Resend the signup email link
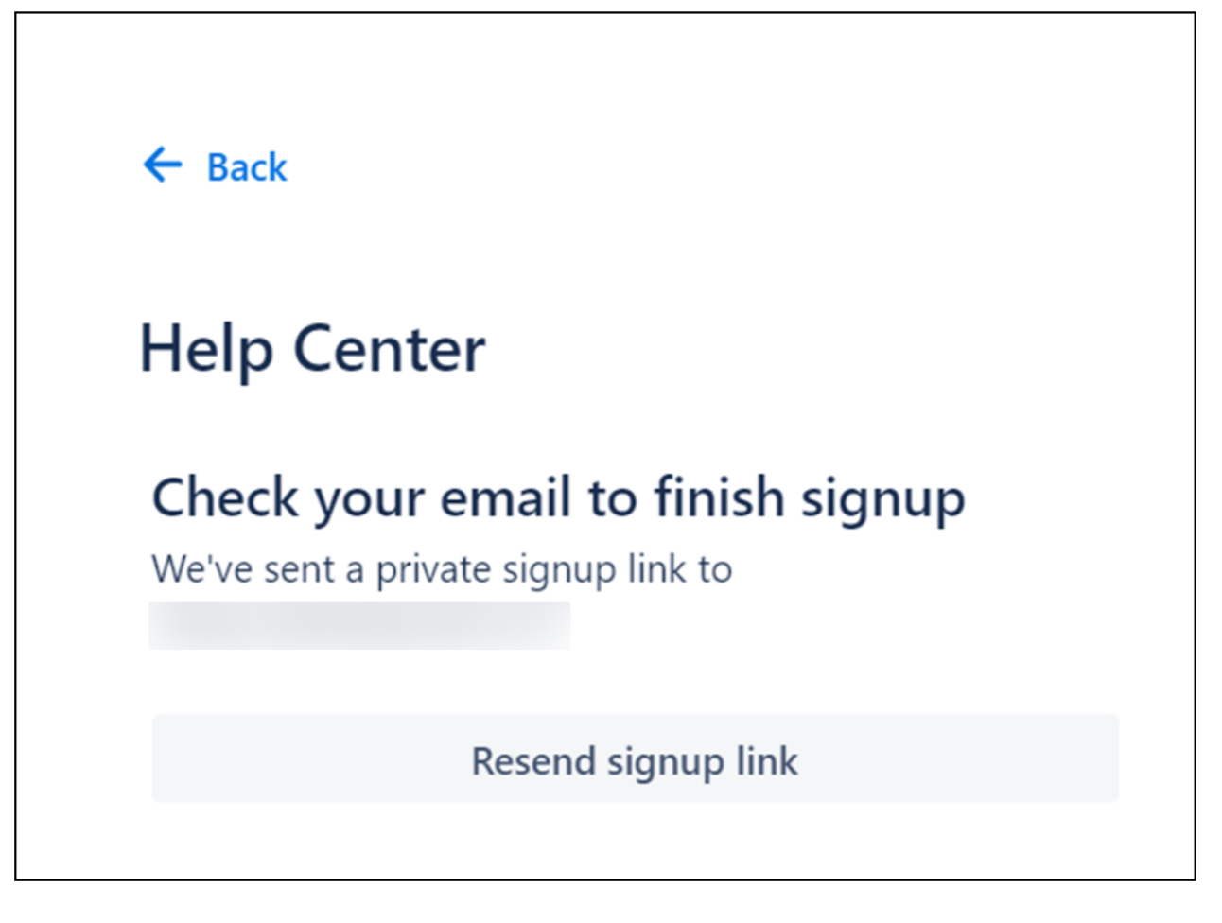This screenshot has width=1222, height=923. pyautogui.click(x=635, y=759)
